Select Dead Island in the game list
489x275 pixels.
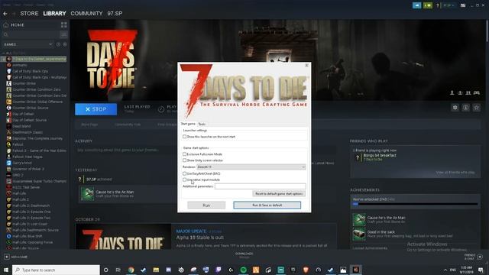tap(21, 126)
